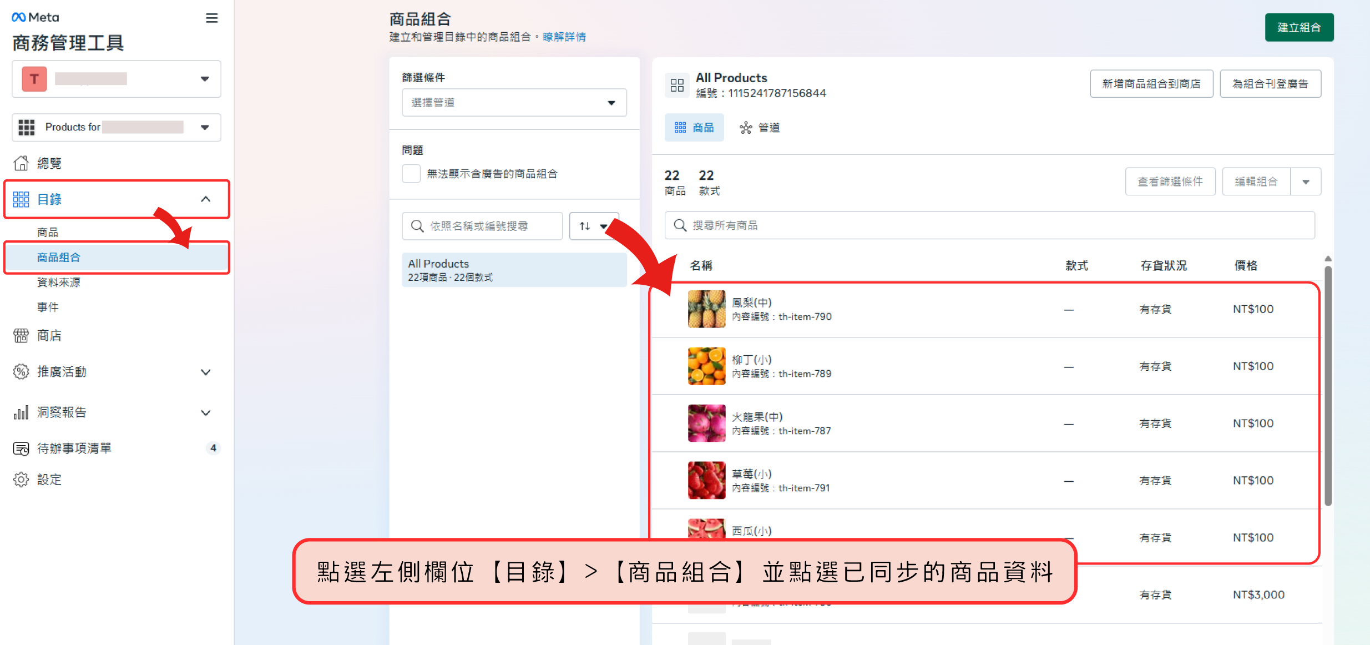Click the storefront icon for 商店
This screenshot has width=1370, height=645.
pyautogui.click(x=21, y=335)
